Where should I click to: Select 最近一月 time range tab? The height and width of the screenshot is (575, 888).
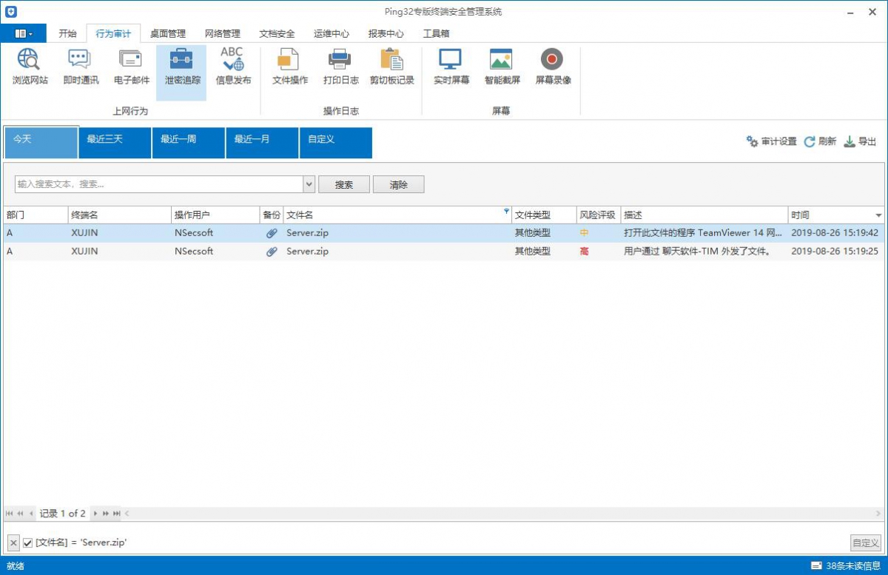pyautogui.click(x=262, y=142)
